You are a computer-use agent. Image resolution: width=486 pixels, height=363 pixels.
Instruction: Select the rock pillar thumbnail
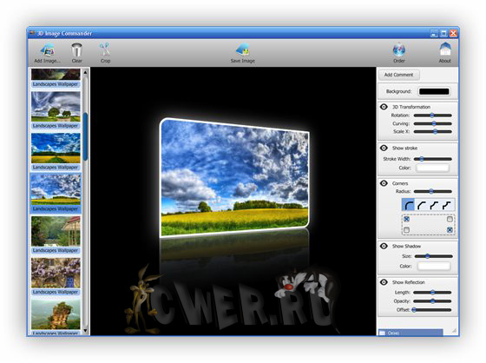pos(56,314)
